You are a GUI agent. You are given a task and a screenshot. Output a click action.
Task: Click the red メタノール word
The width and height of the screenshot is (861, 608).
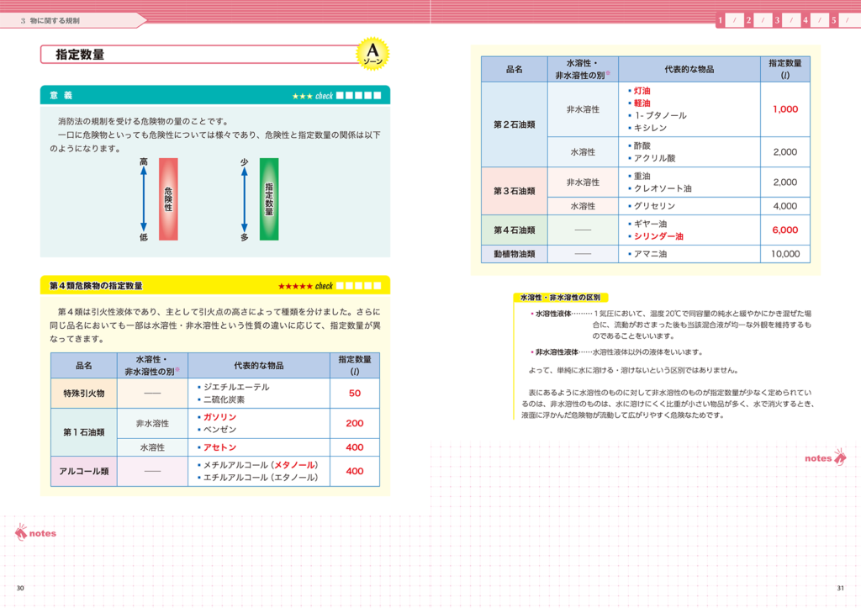(294, 465)
